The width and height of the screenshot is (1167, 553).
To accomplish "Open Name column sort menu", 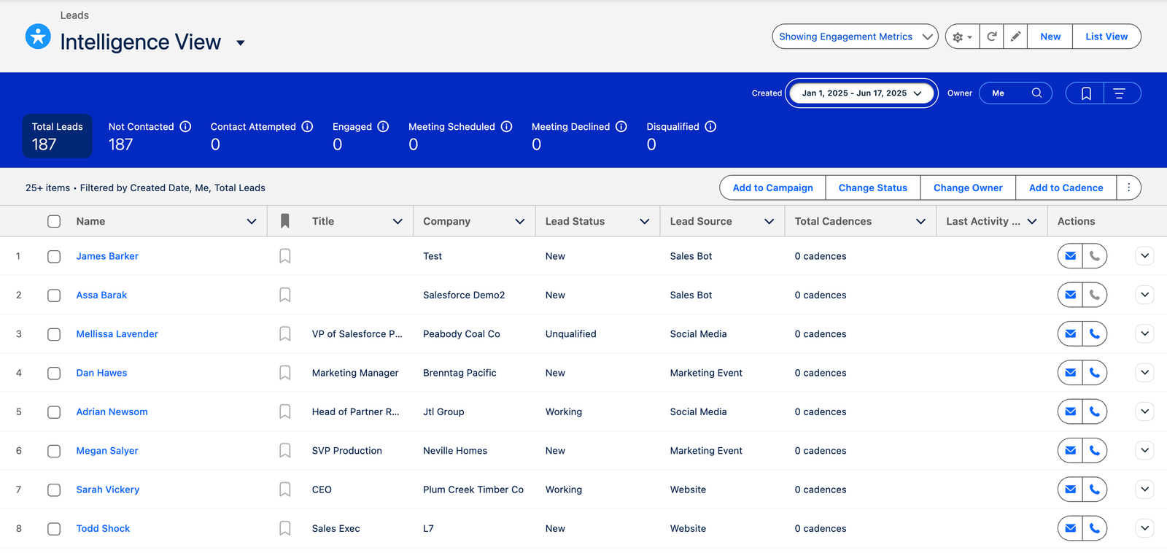I will tap(252, 221).
